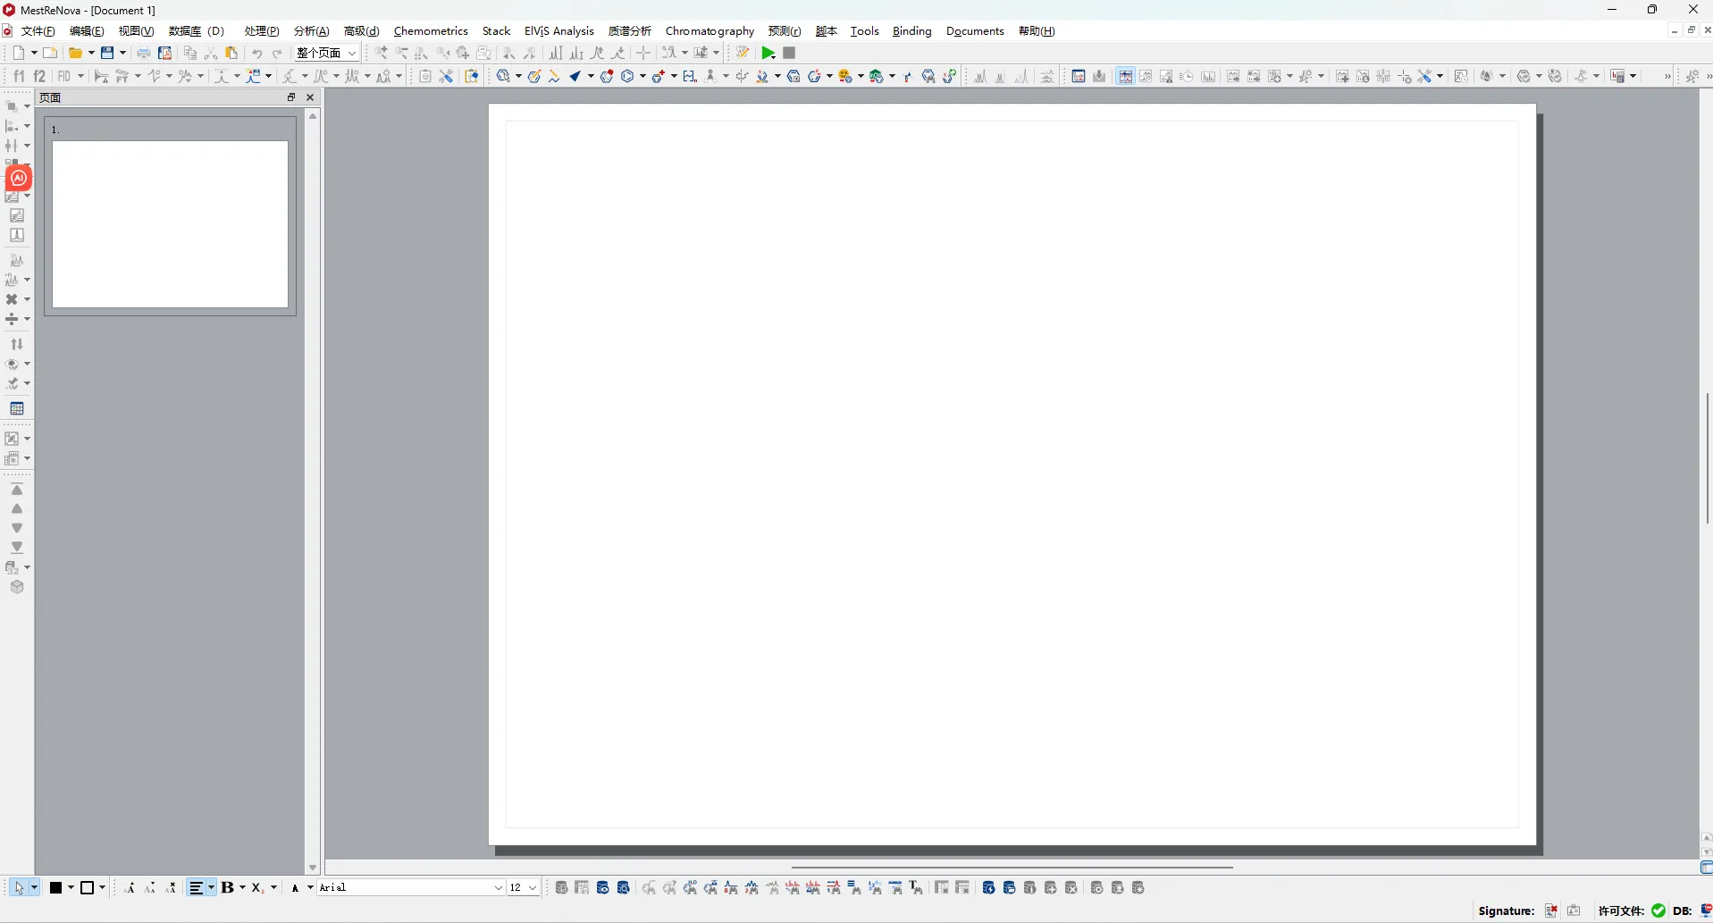Open the Chromatography menu
The width and height of the screenshot is (1713, 923).
coord(710,31)
